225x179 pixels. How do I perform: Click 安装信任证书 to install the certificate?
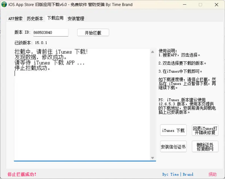173,146
